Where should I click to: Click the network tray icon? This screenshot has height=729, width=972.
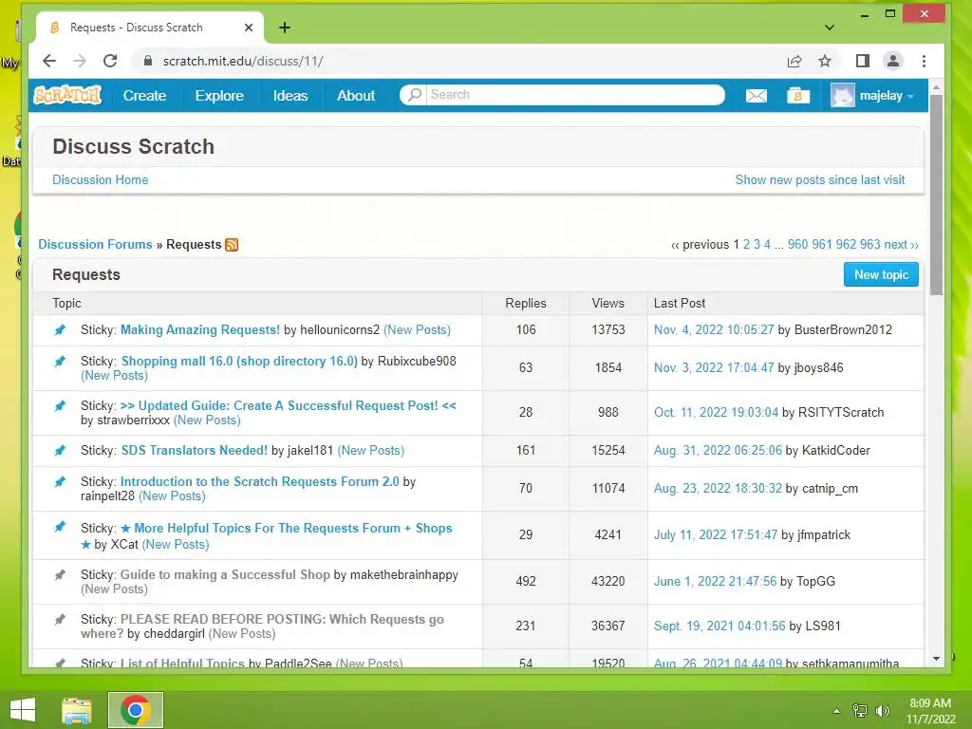(x=860, y=710)
